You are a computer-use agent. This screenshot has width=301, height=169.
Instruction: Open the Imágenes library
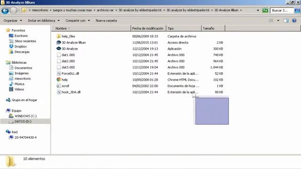tap(22, 73)
